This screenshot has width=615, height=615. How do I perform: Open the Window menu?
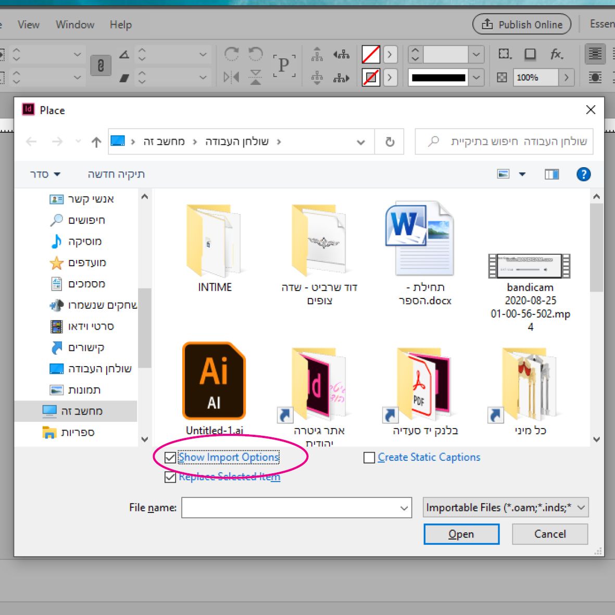coord(75,24)
